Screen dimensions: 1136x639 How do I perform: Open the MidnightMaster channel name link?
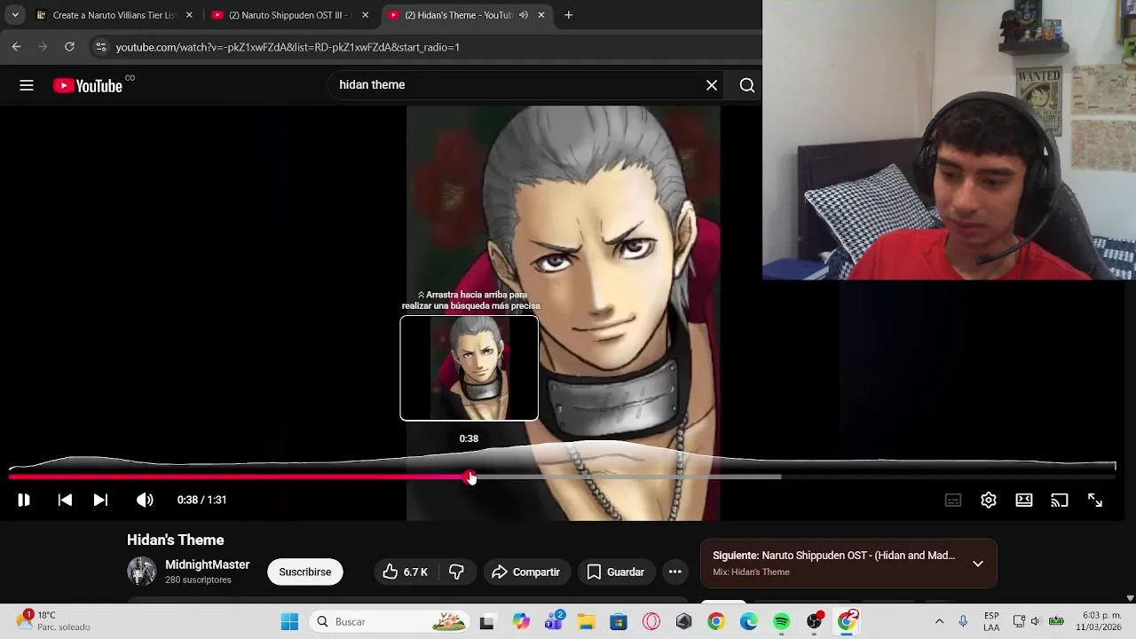(x=208, y=564)
